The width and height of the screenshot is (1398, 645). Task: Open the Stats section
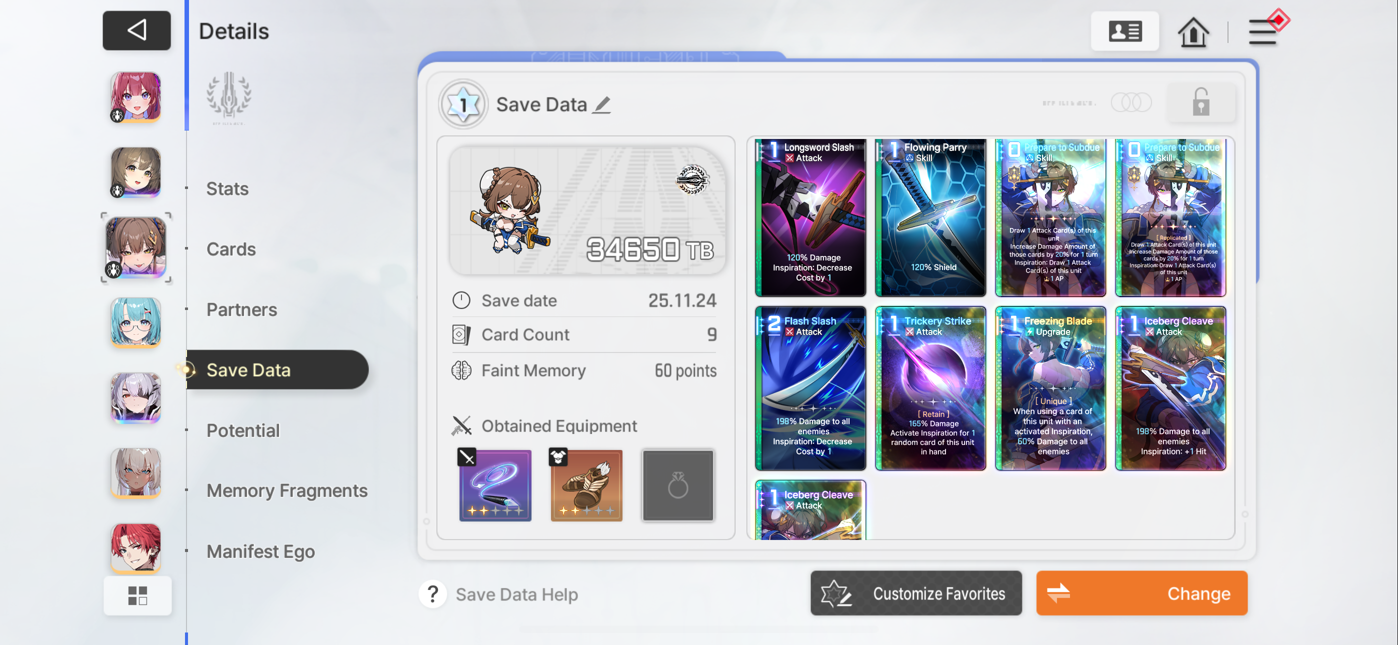click(227, 188)
